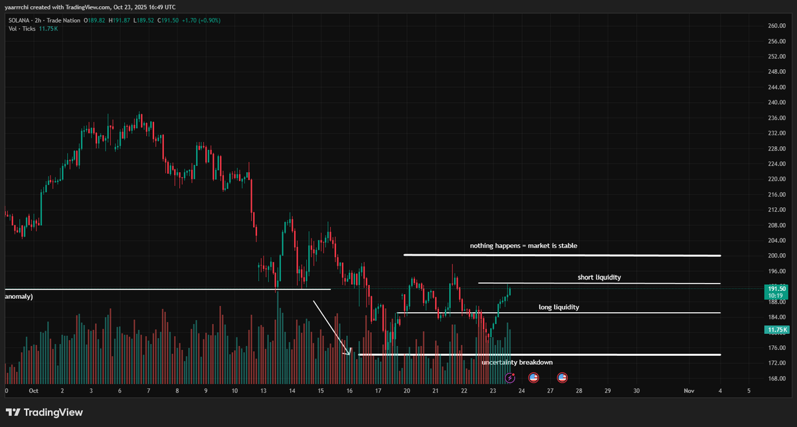Image resolution: width=797 pixels, height=427 pixels.
Task: Click the 172.00 price axis label
Action: [x=776, y=363]
